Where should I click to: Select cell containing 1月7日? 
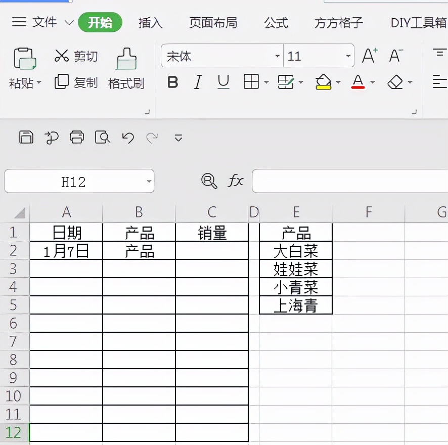(66, 251)
